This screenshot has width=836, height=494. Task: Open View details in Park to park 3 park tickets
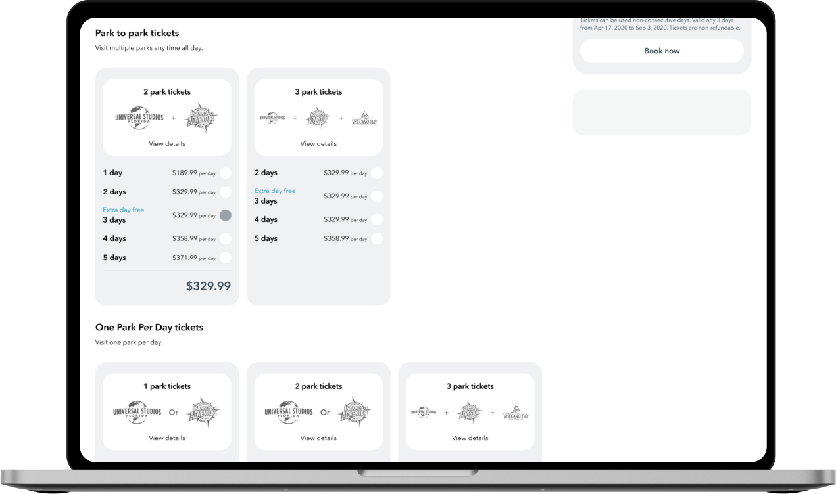(x=318, y=143)
